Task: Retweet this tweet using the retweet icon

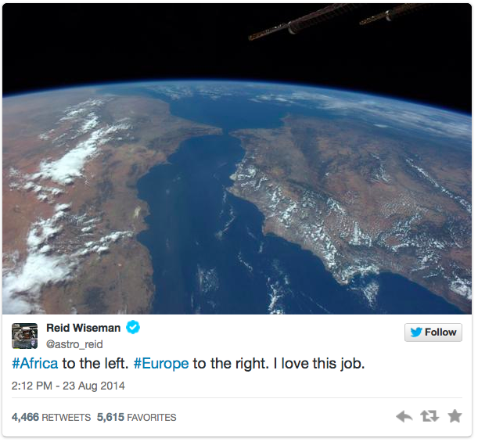Action: [429, 417]
